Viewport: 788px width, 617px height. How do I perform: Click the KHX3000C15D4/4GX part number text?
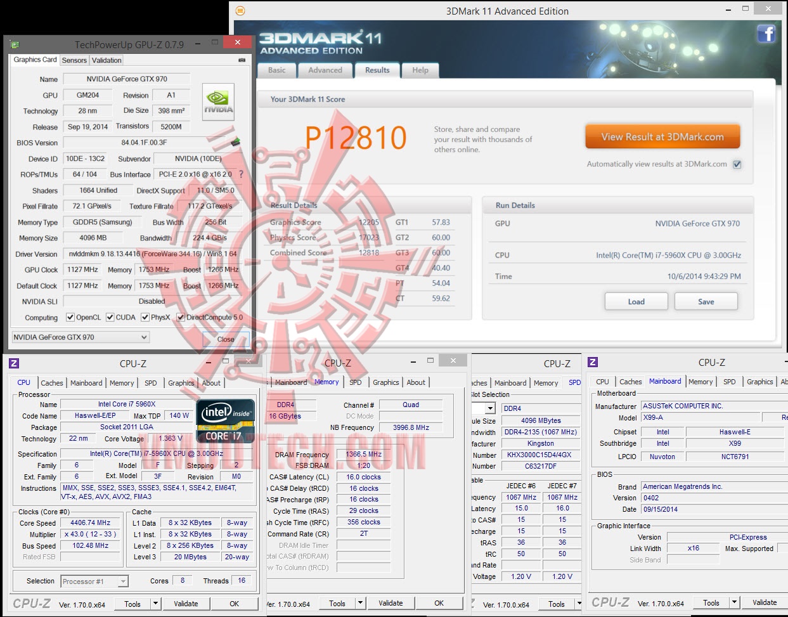539,455
